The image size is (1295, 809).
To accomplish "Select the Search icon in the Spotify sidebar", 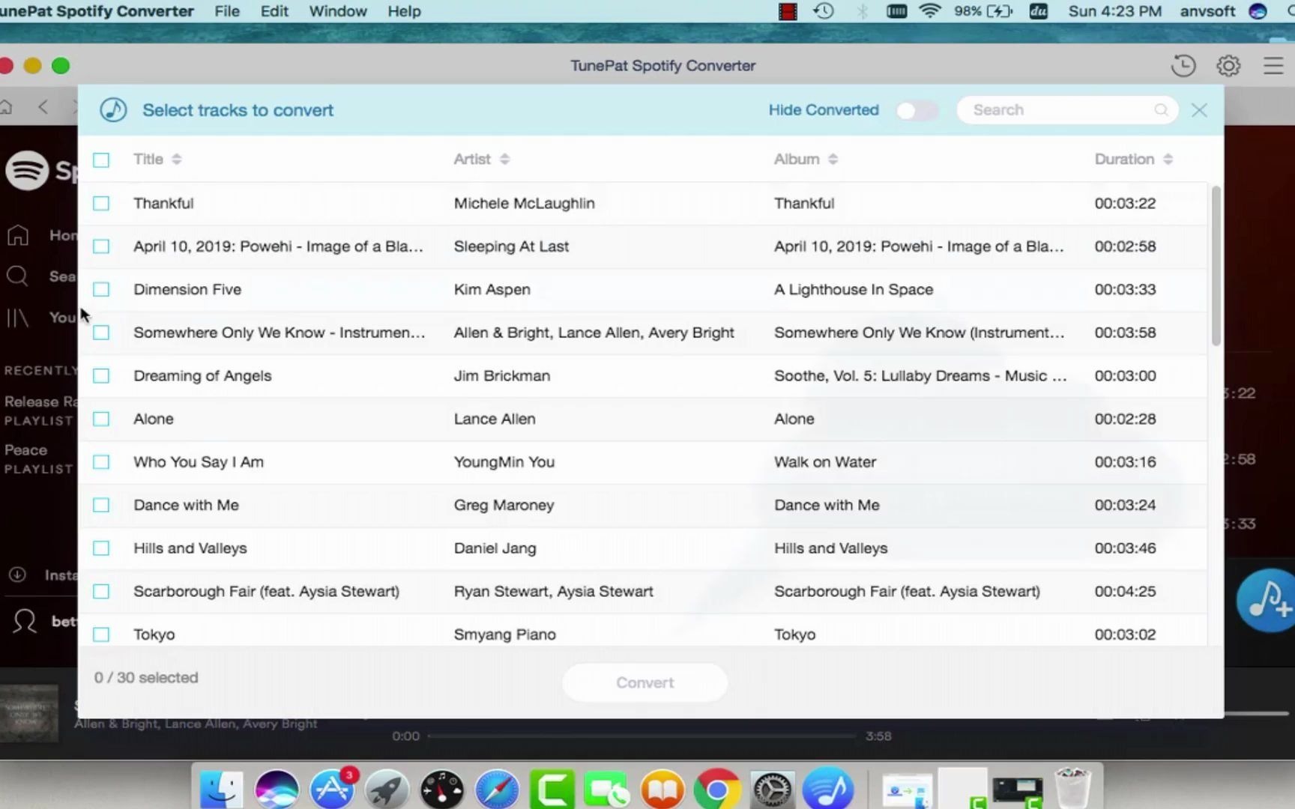I will pos(17,276).
